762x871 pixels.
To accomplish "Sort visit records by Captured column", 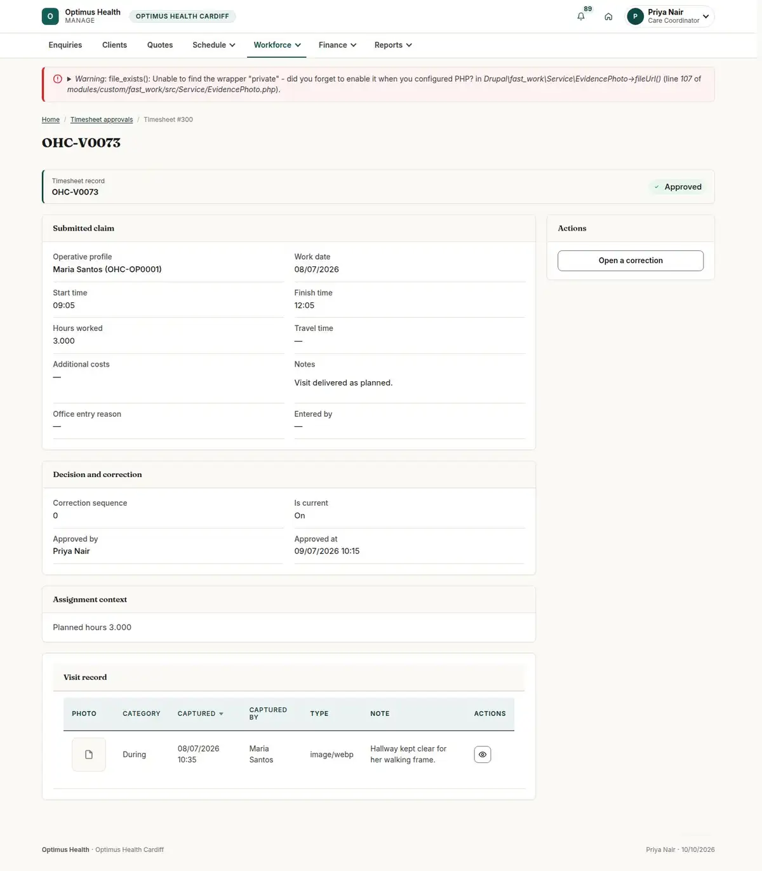I will (x=201, y=713).
